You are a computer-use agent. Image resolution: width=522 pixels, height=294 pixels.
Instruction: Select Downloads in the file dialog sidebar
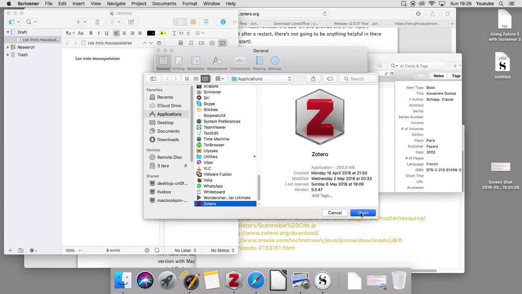pyautogui.click(x=168, y=140)
